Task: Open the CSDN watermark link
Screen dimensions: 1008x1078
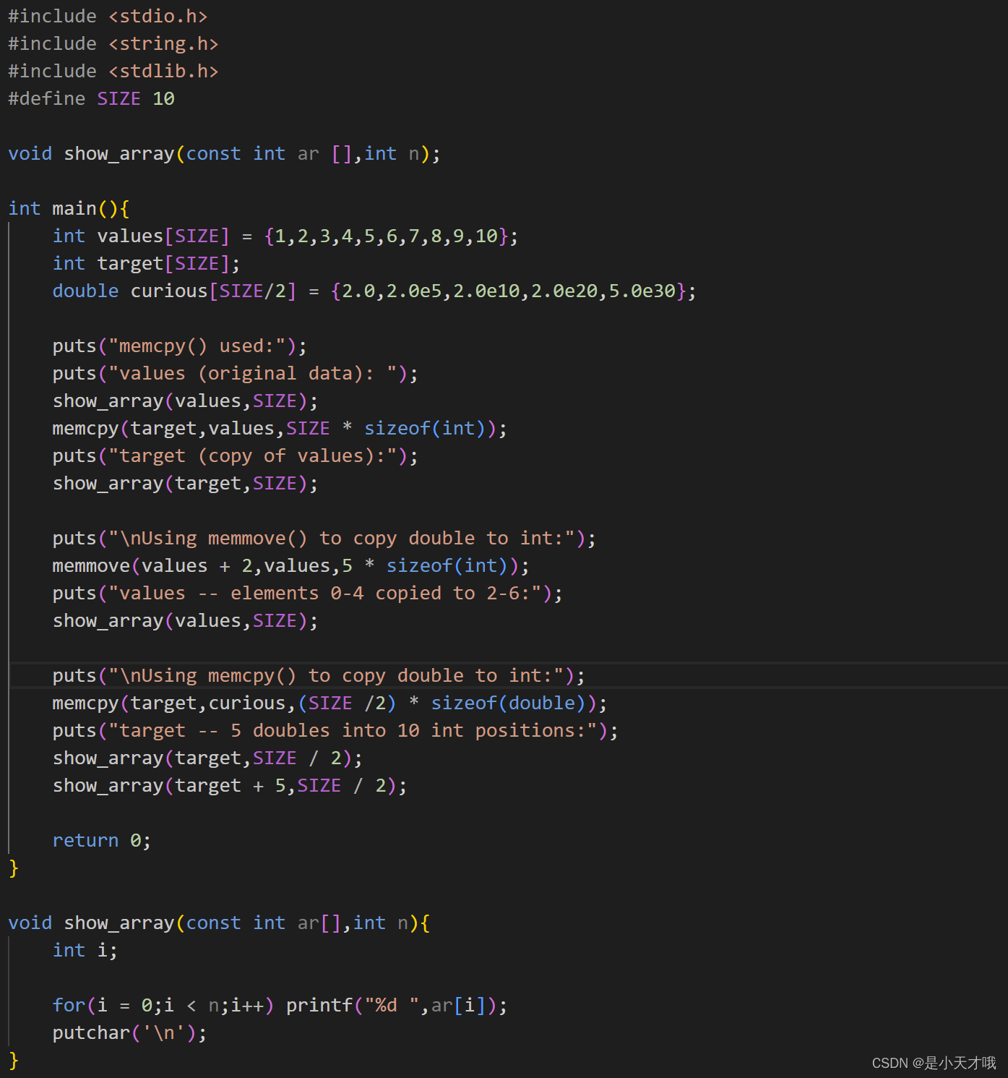Action: pos(889,1063)
